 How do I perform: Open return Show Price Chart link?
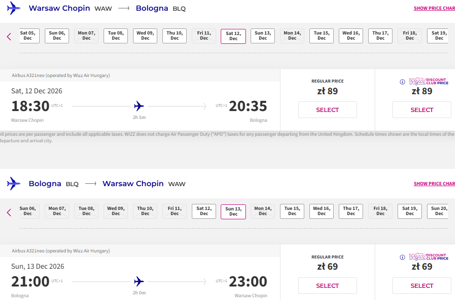[434, 184]
